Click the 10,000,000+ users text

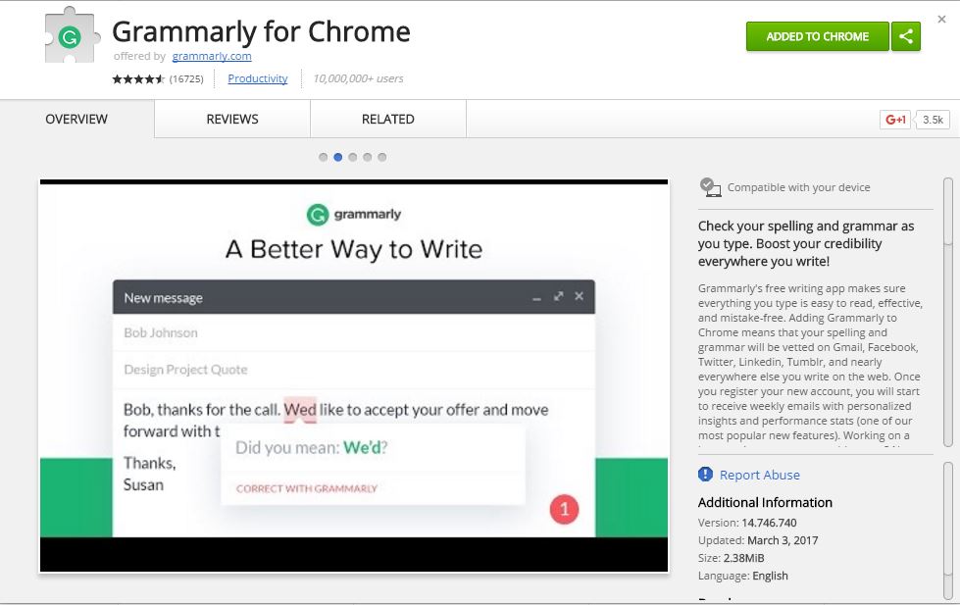(x=358, y=78)
